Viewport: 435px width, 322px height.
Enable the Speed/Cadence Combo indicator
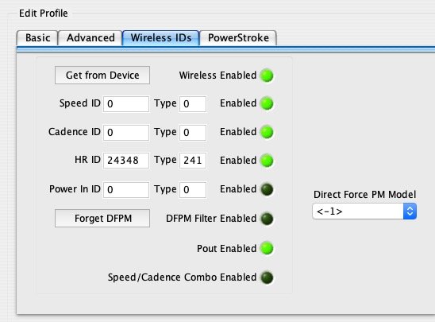[x=267, y=277]
